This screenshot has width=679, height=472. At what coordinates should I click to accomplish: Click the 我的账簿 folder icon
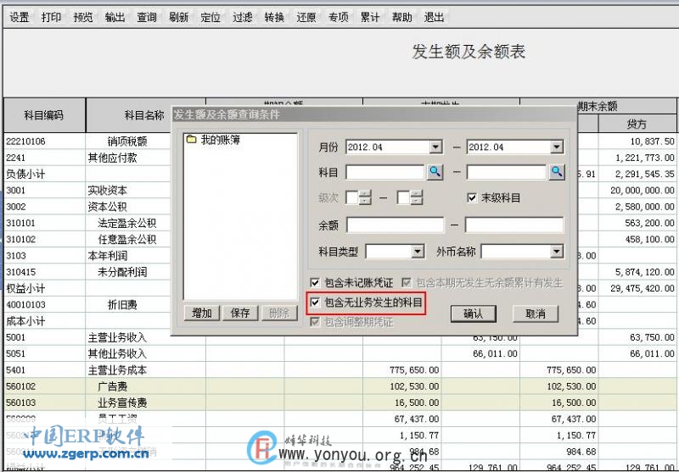(x=191, y=139)
